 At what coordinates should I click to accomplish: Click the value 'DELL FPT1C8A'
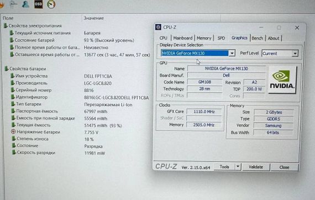point(98,76)
